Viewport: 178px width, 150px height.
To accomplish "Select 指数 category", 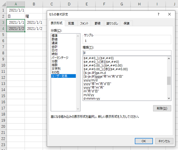I will [x=55, y=65].
